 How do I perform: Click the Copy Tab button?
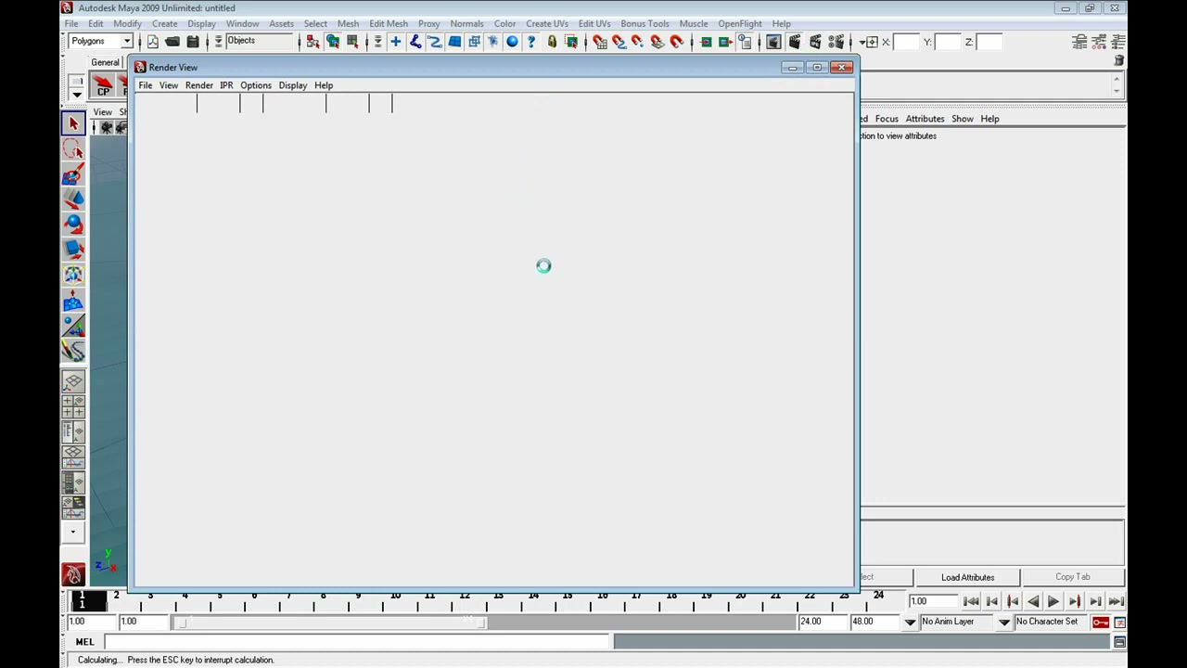click(x=1072, y=577)
